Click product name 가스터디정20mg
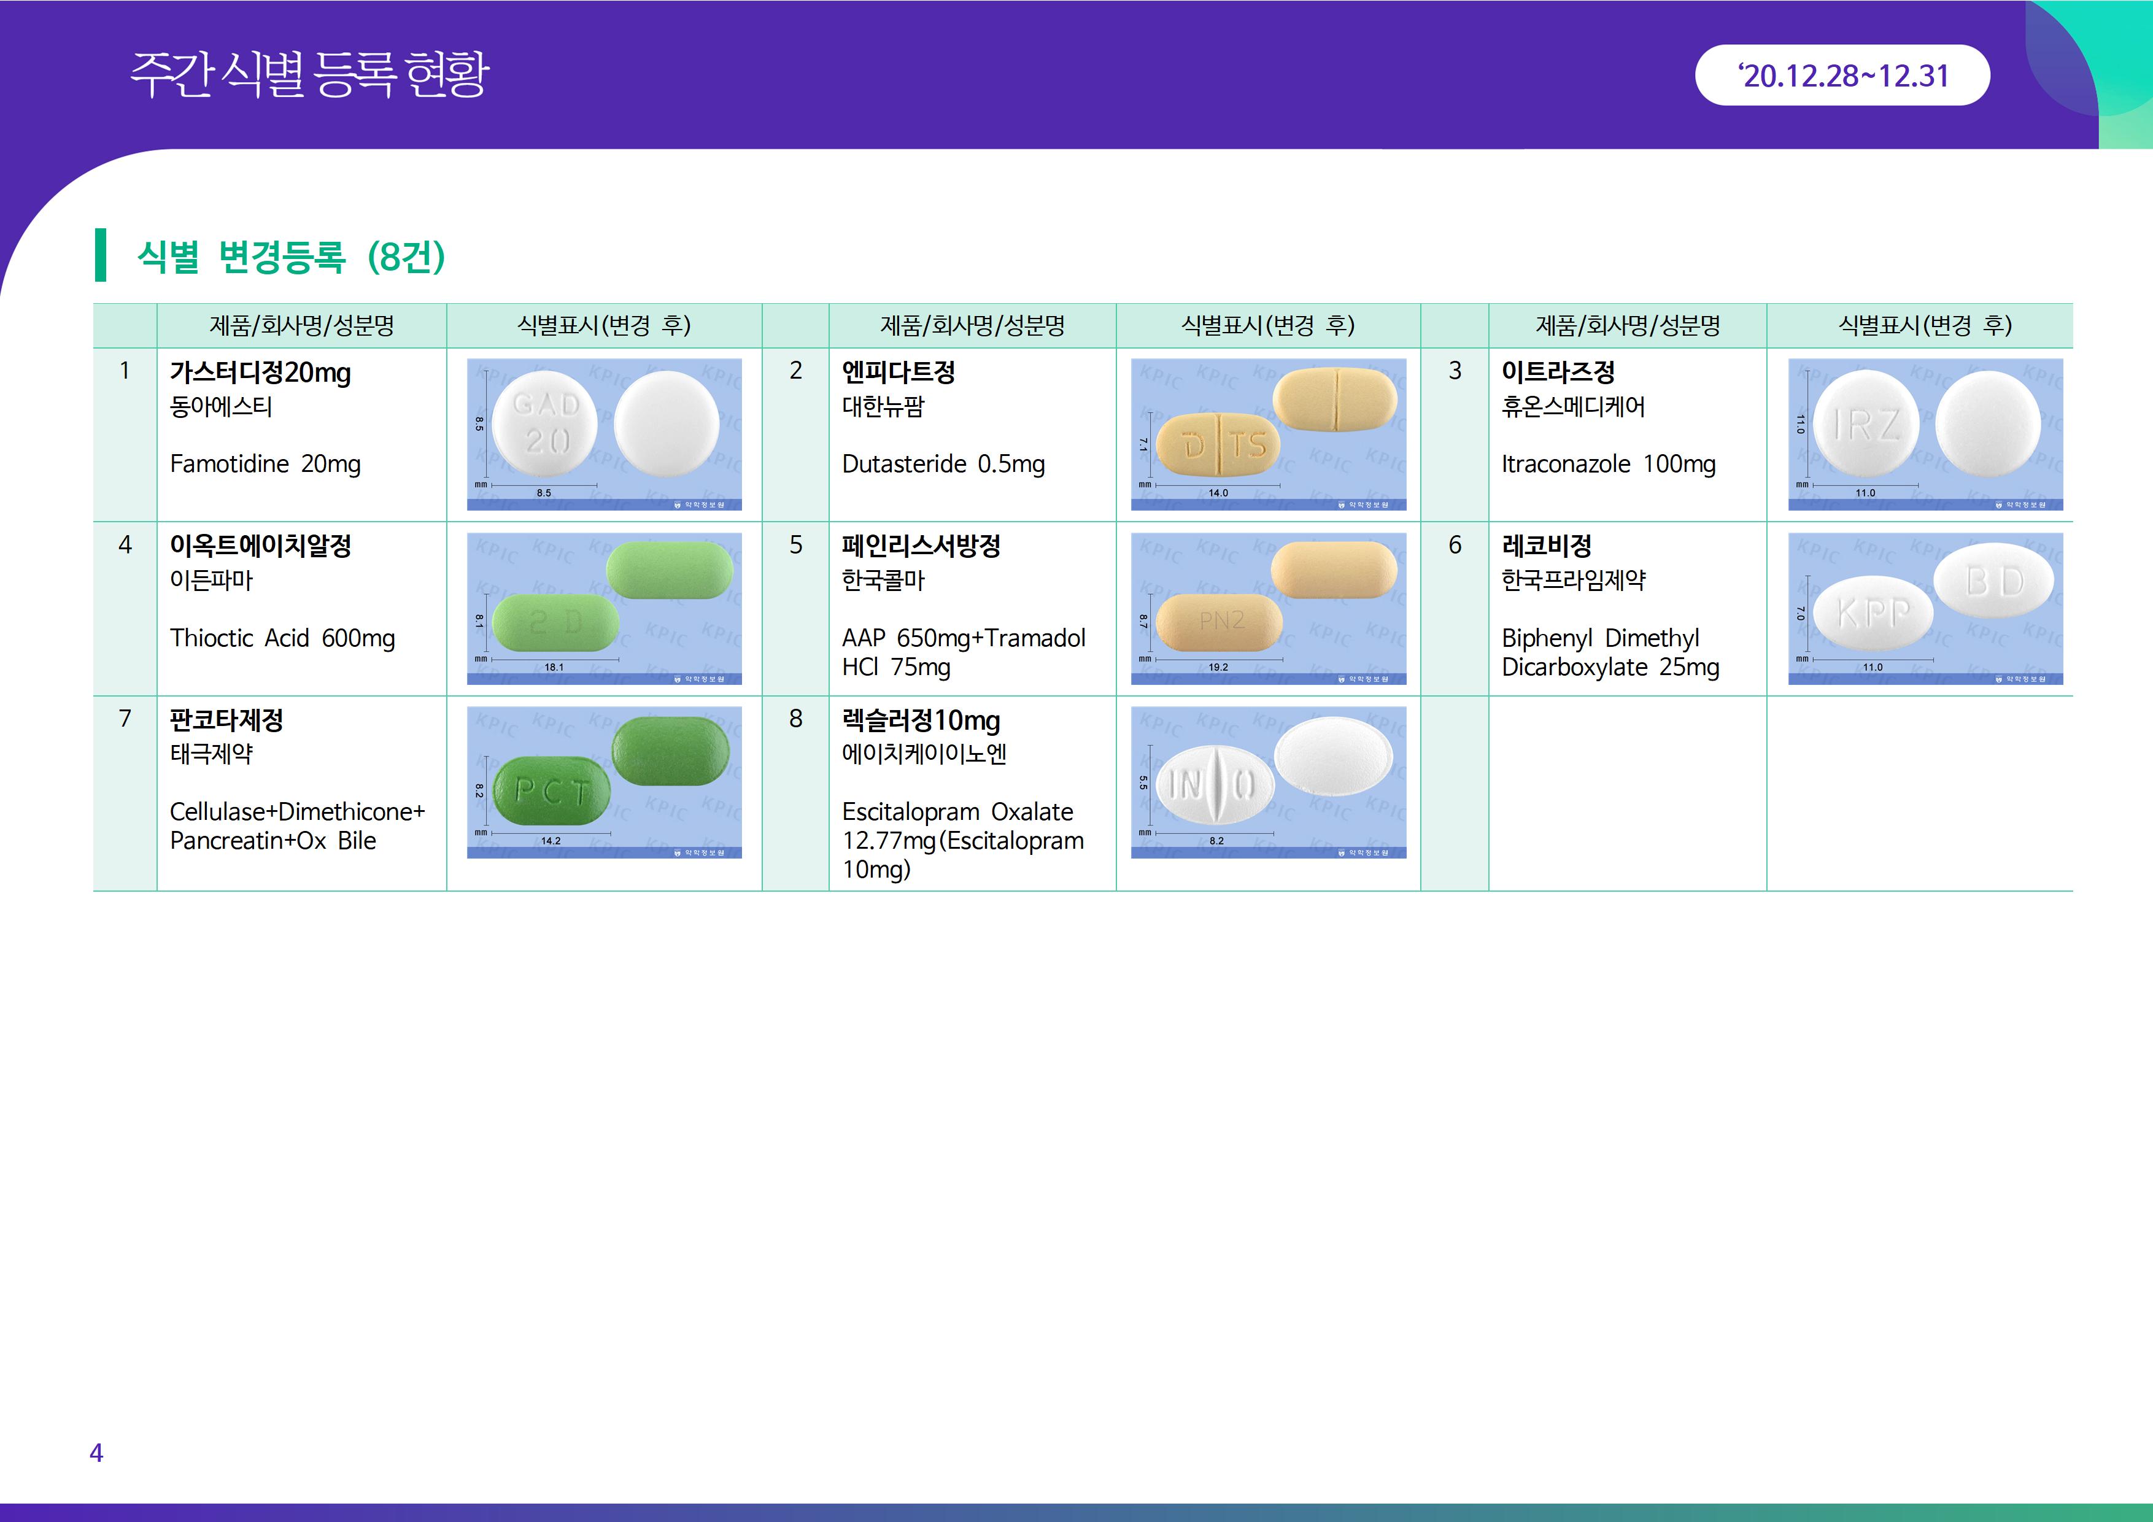Viewport: 2153px width, 1522px height. click(260, 373)
